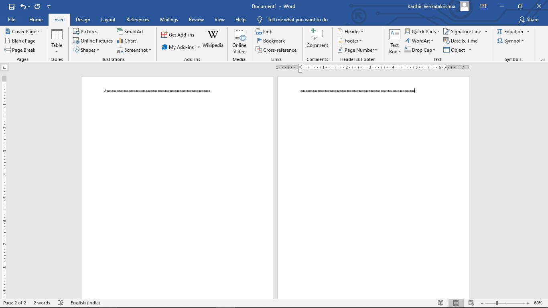
Task: Open the spelling and proofing check icon
Action: pyautogui.click(x=61, y=303)
